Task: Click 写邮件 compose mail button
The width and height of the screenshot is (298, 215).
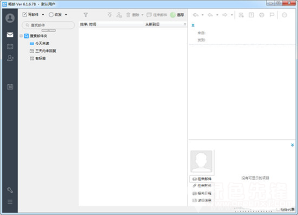Action: (x=30, y=14)
